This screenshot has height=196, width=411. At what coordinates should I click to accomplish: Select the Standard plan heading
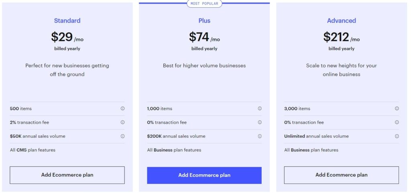67,20
